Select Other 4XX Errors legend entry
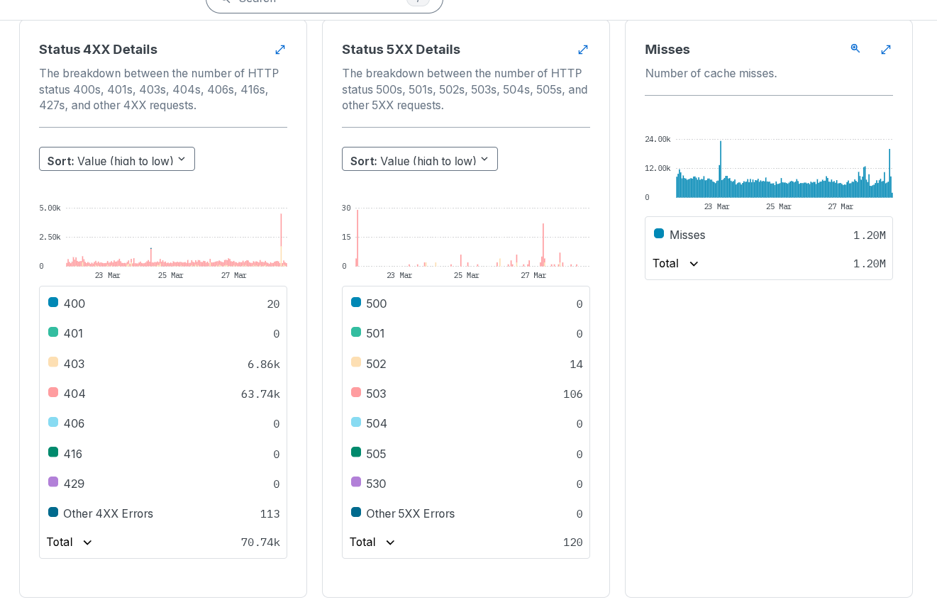 108,513
